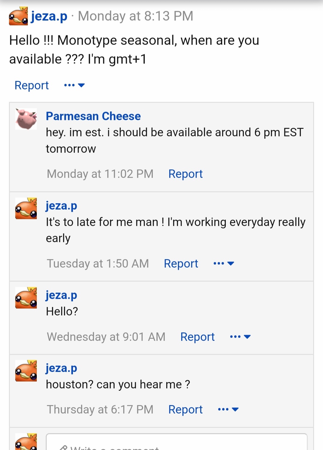The height and width of the screenshot is (450, 323).
Task: Click Parmesan Cheese's pink avatar
Action: click(x=26, y=119)
